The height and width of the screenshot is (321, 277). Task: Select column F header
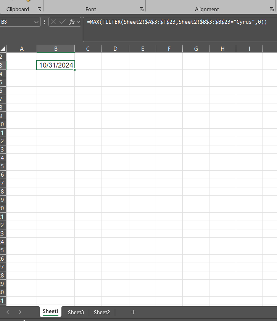point(169,49)
